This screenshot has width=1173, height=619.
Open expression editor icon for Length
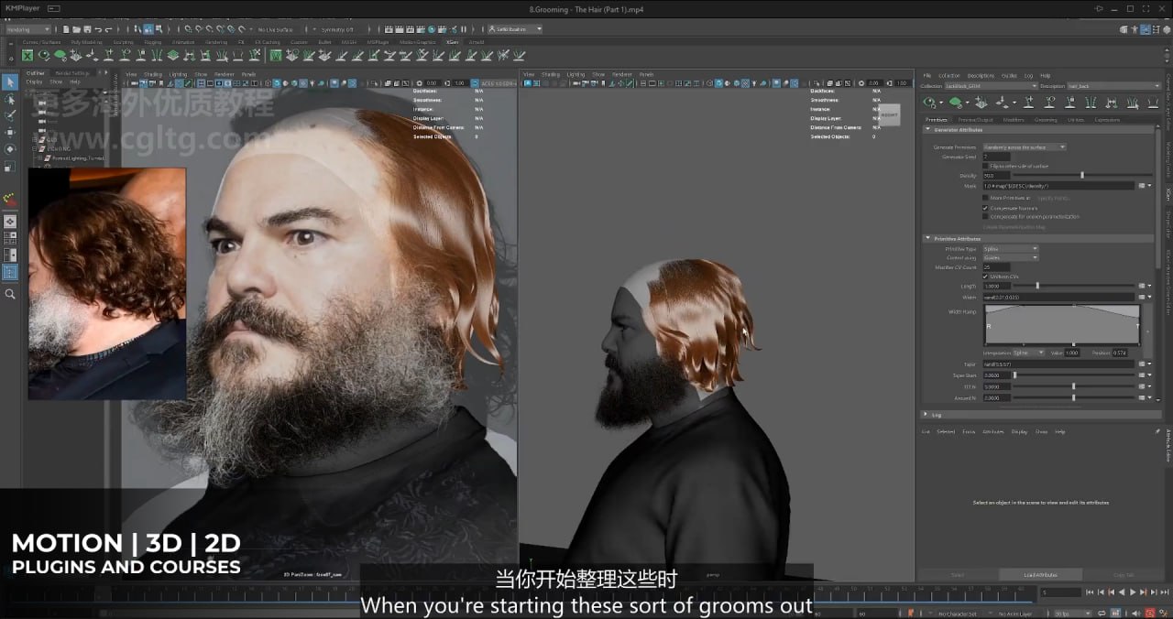[x=1141, y=286]
